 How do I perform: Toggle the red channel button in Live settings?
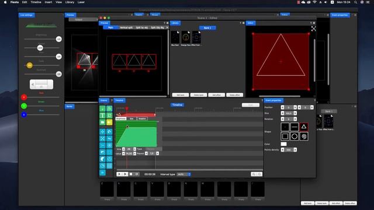[x=24, y=97]
